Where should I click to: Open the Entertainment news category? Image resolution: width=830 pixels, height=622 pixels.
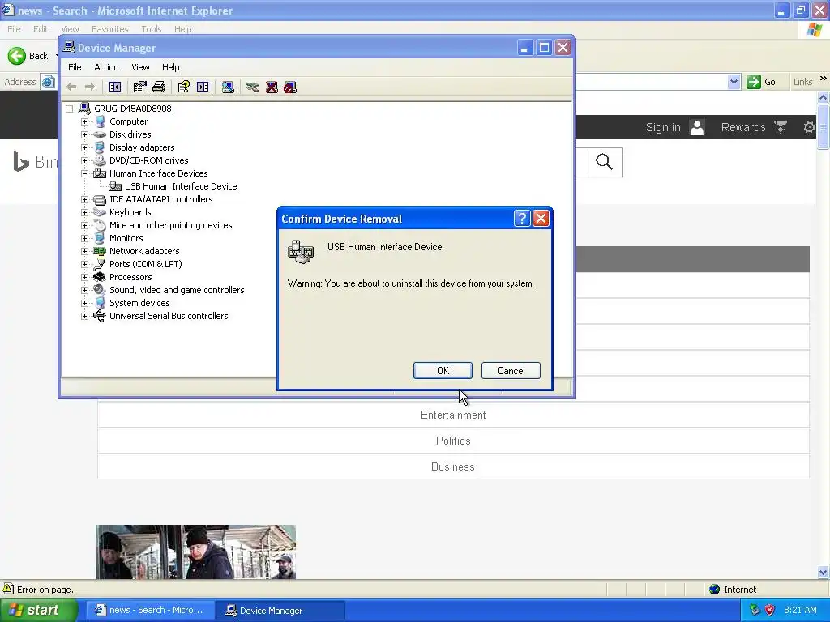point(453,415)
